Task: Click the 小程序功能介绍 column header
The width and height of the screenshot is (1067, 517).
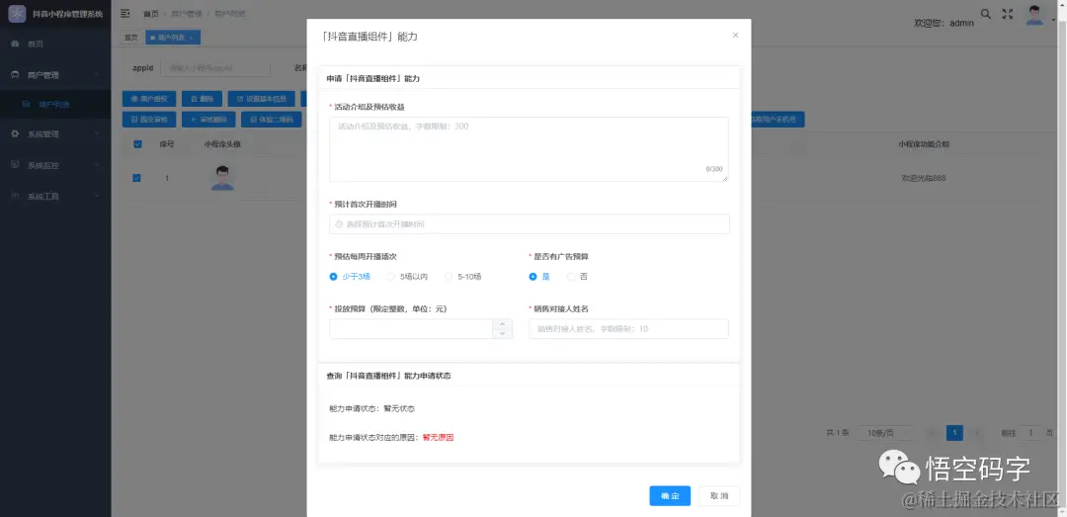Action: tap(924, 144)
